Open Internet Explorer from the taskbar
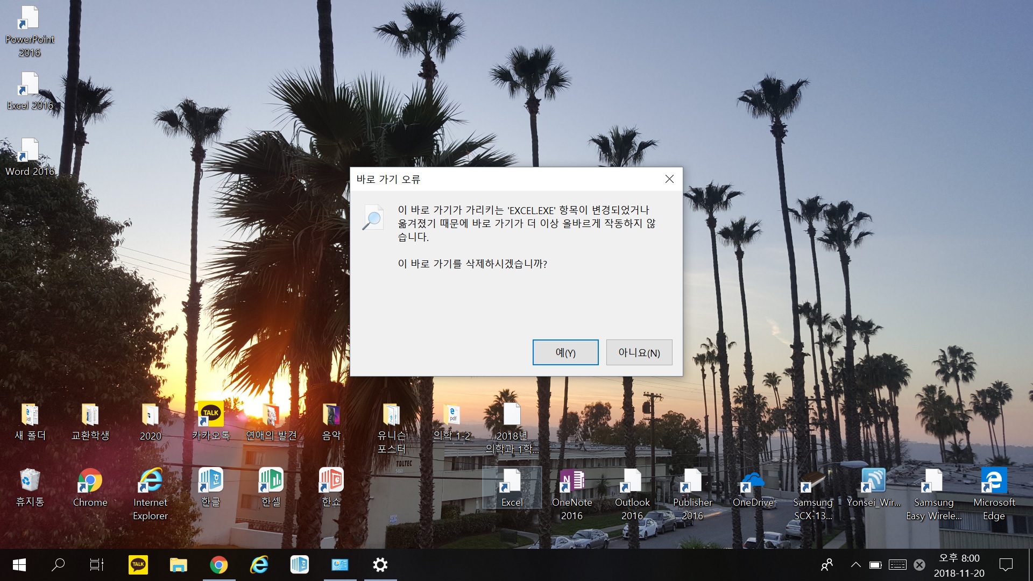1033x581 pixels. [x=259, y=565]
